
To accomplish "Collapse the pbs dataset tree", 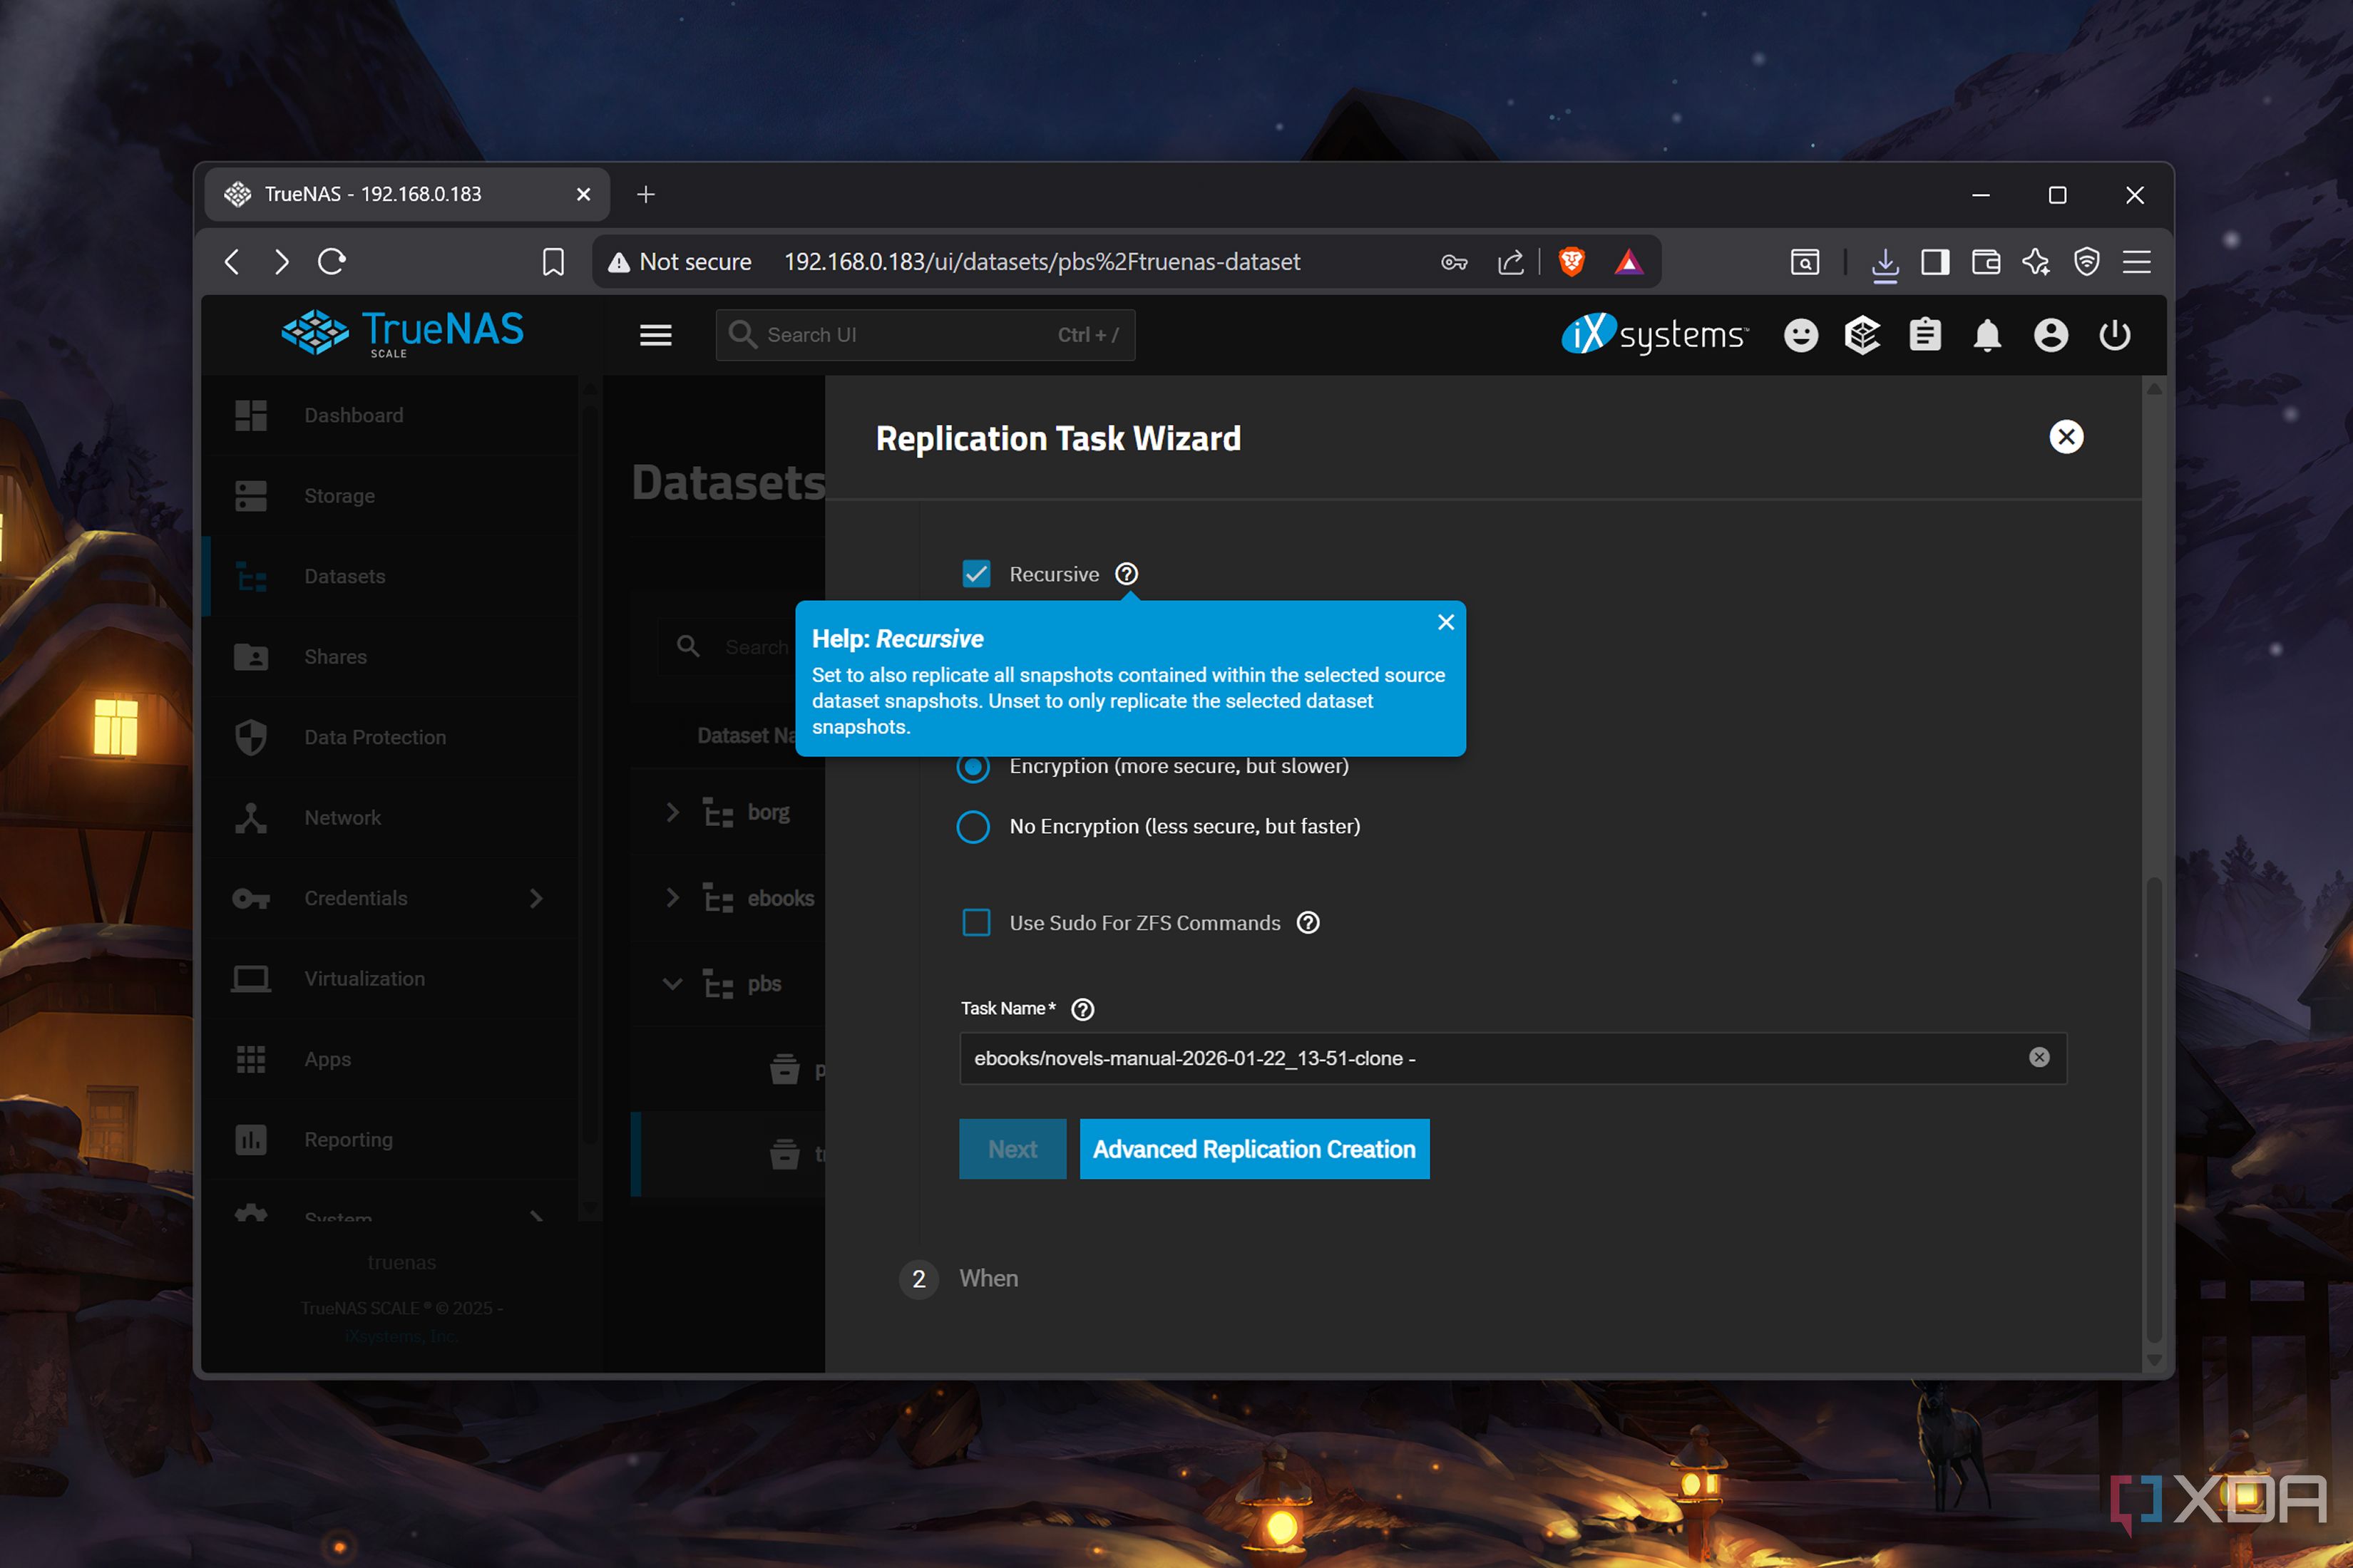I will [x=672, y=984].
